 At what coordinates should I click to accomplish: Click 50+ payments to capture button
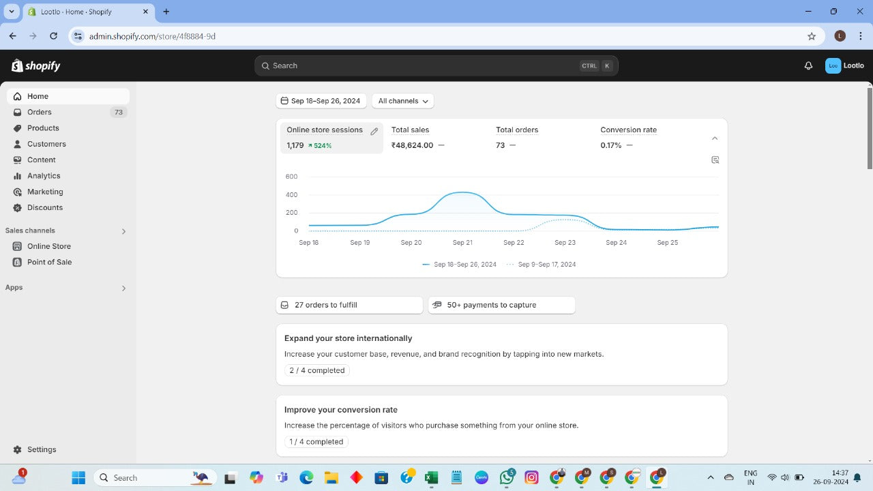coord(501,305)
